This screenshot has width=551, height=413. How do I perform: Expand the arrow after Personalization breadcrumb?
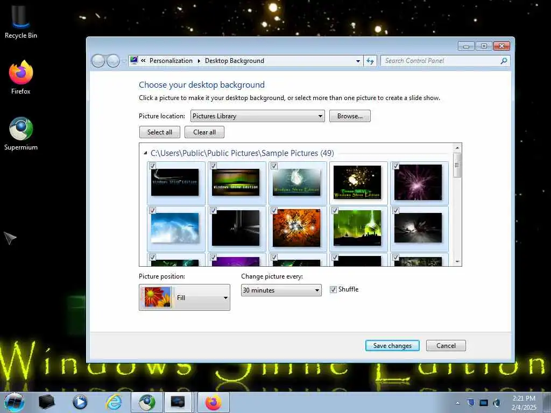tap(199, 61)
